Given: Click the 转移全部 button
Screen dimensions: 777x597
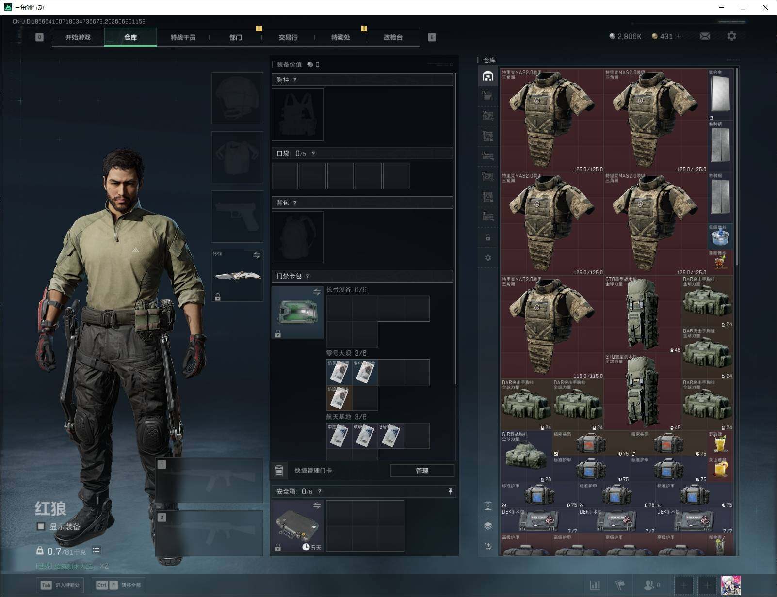Looking at the screenshot, I should [x=118, y=585].
